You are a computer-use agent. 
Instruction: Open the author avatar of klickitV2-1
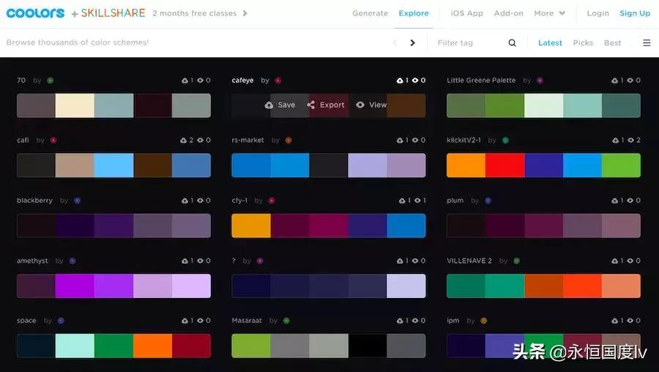[505, 140]
